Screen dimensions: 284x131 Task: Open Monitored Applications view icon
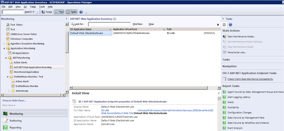pos(11,72)
